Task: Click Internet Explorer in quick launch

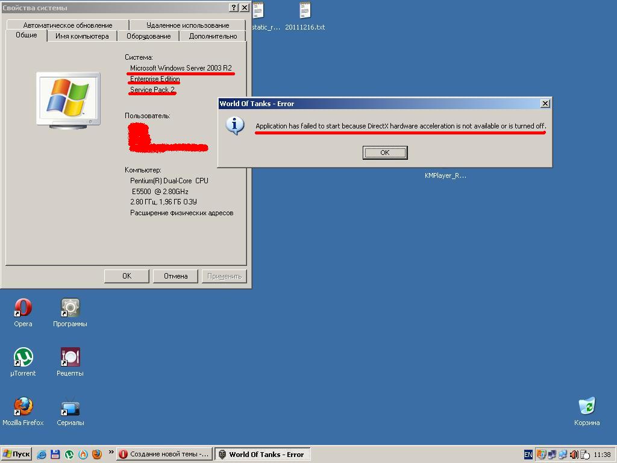Action: (x=42, y=455)
